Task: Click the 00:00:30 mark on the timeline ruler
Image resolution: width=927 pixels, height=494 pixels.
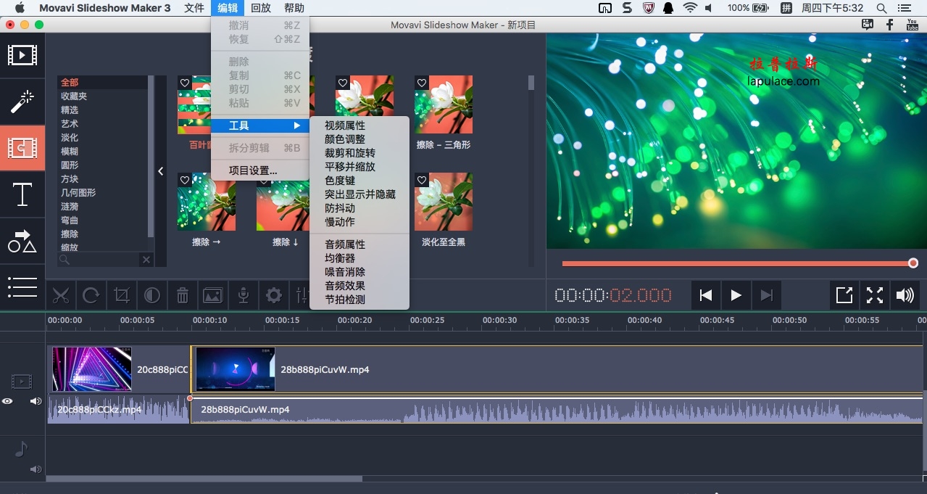Action: pos(500,320)
